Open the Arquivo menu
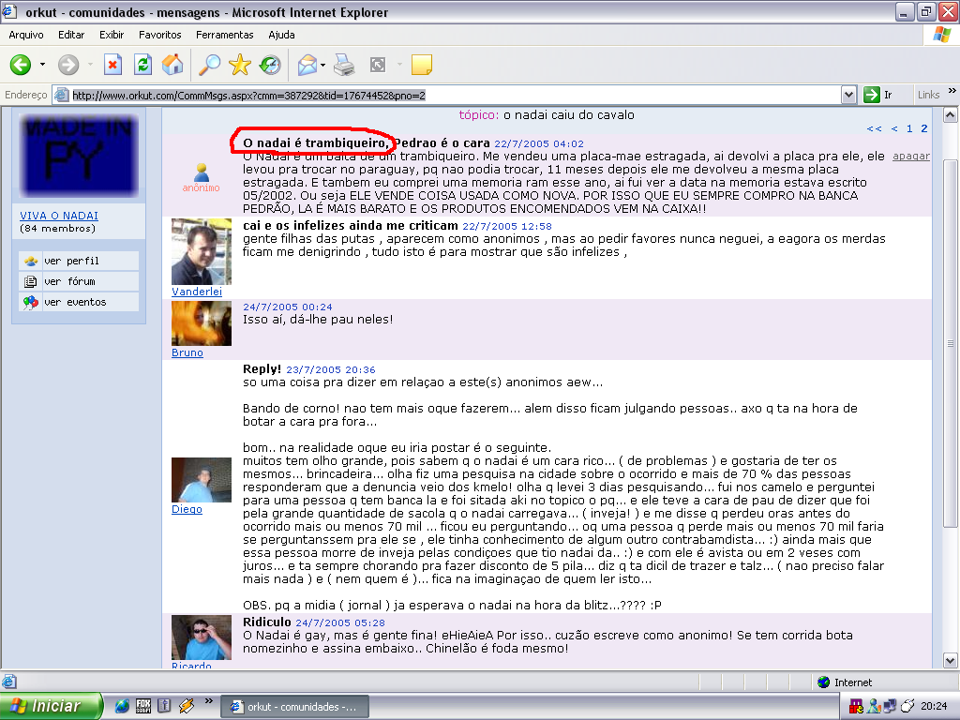Viewport: 960px width, 720px height. pos(25,35)
